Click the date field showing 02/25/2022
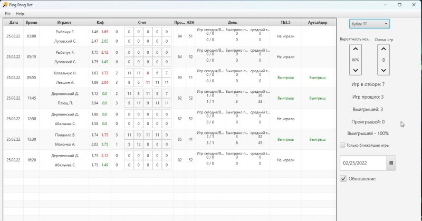 [x=363, y=163]
